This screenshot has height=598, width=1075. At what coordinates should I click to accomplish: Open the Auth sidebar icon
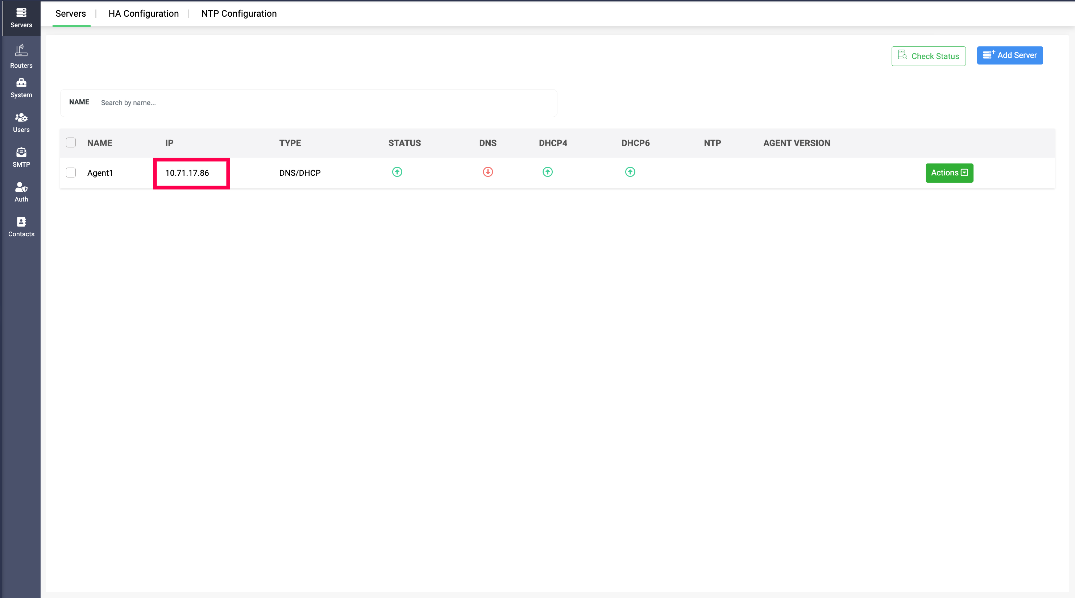[21, 192]
